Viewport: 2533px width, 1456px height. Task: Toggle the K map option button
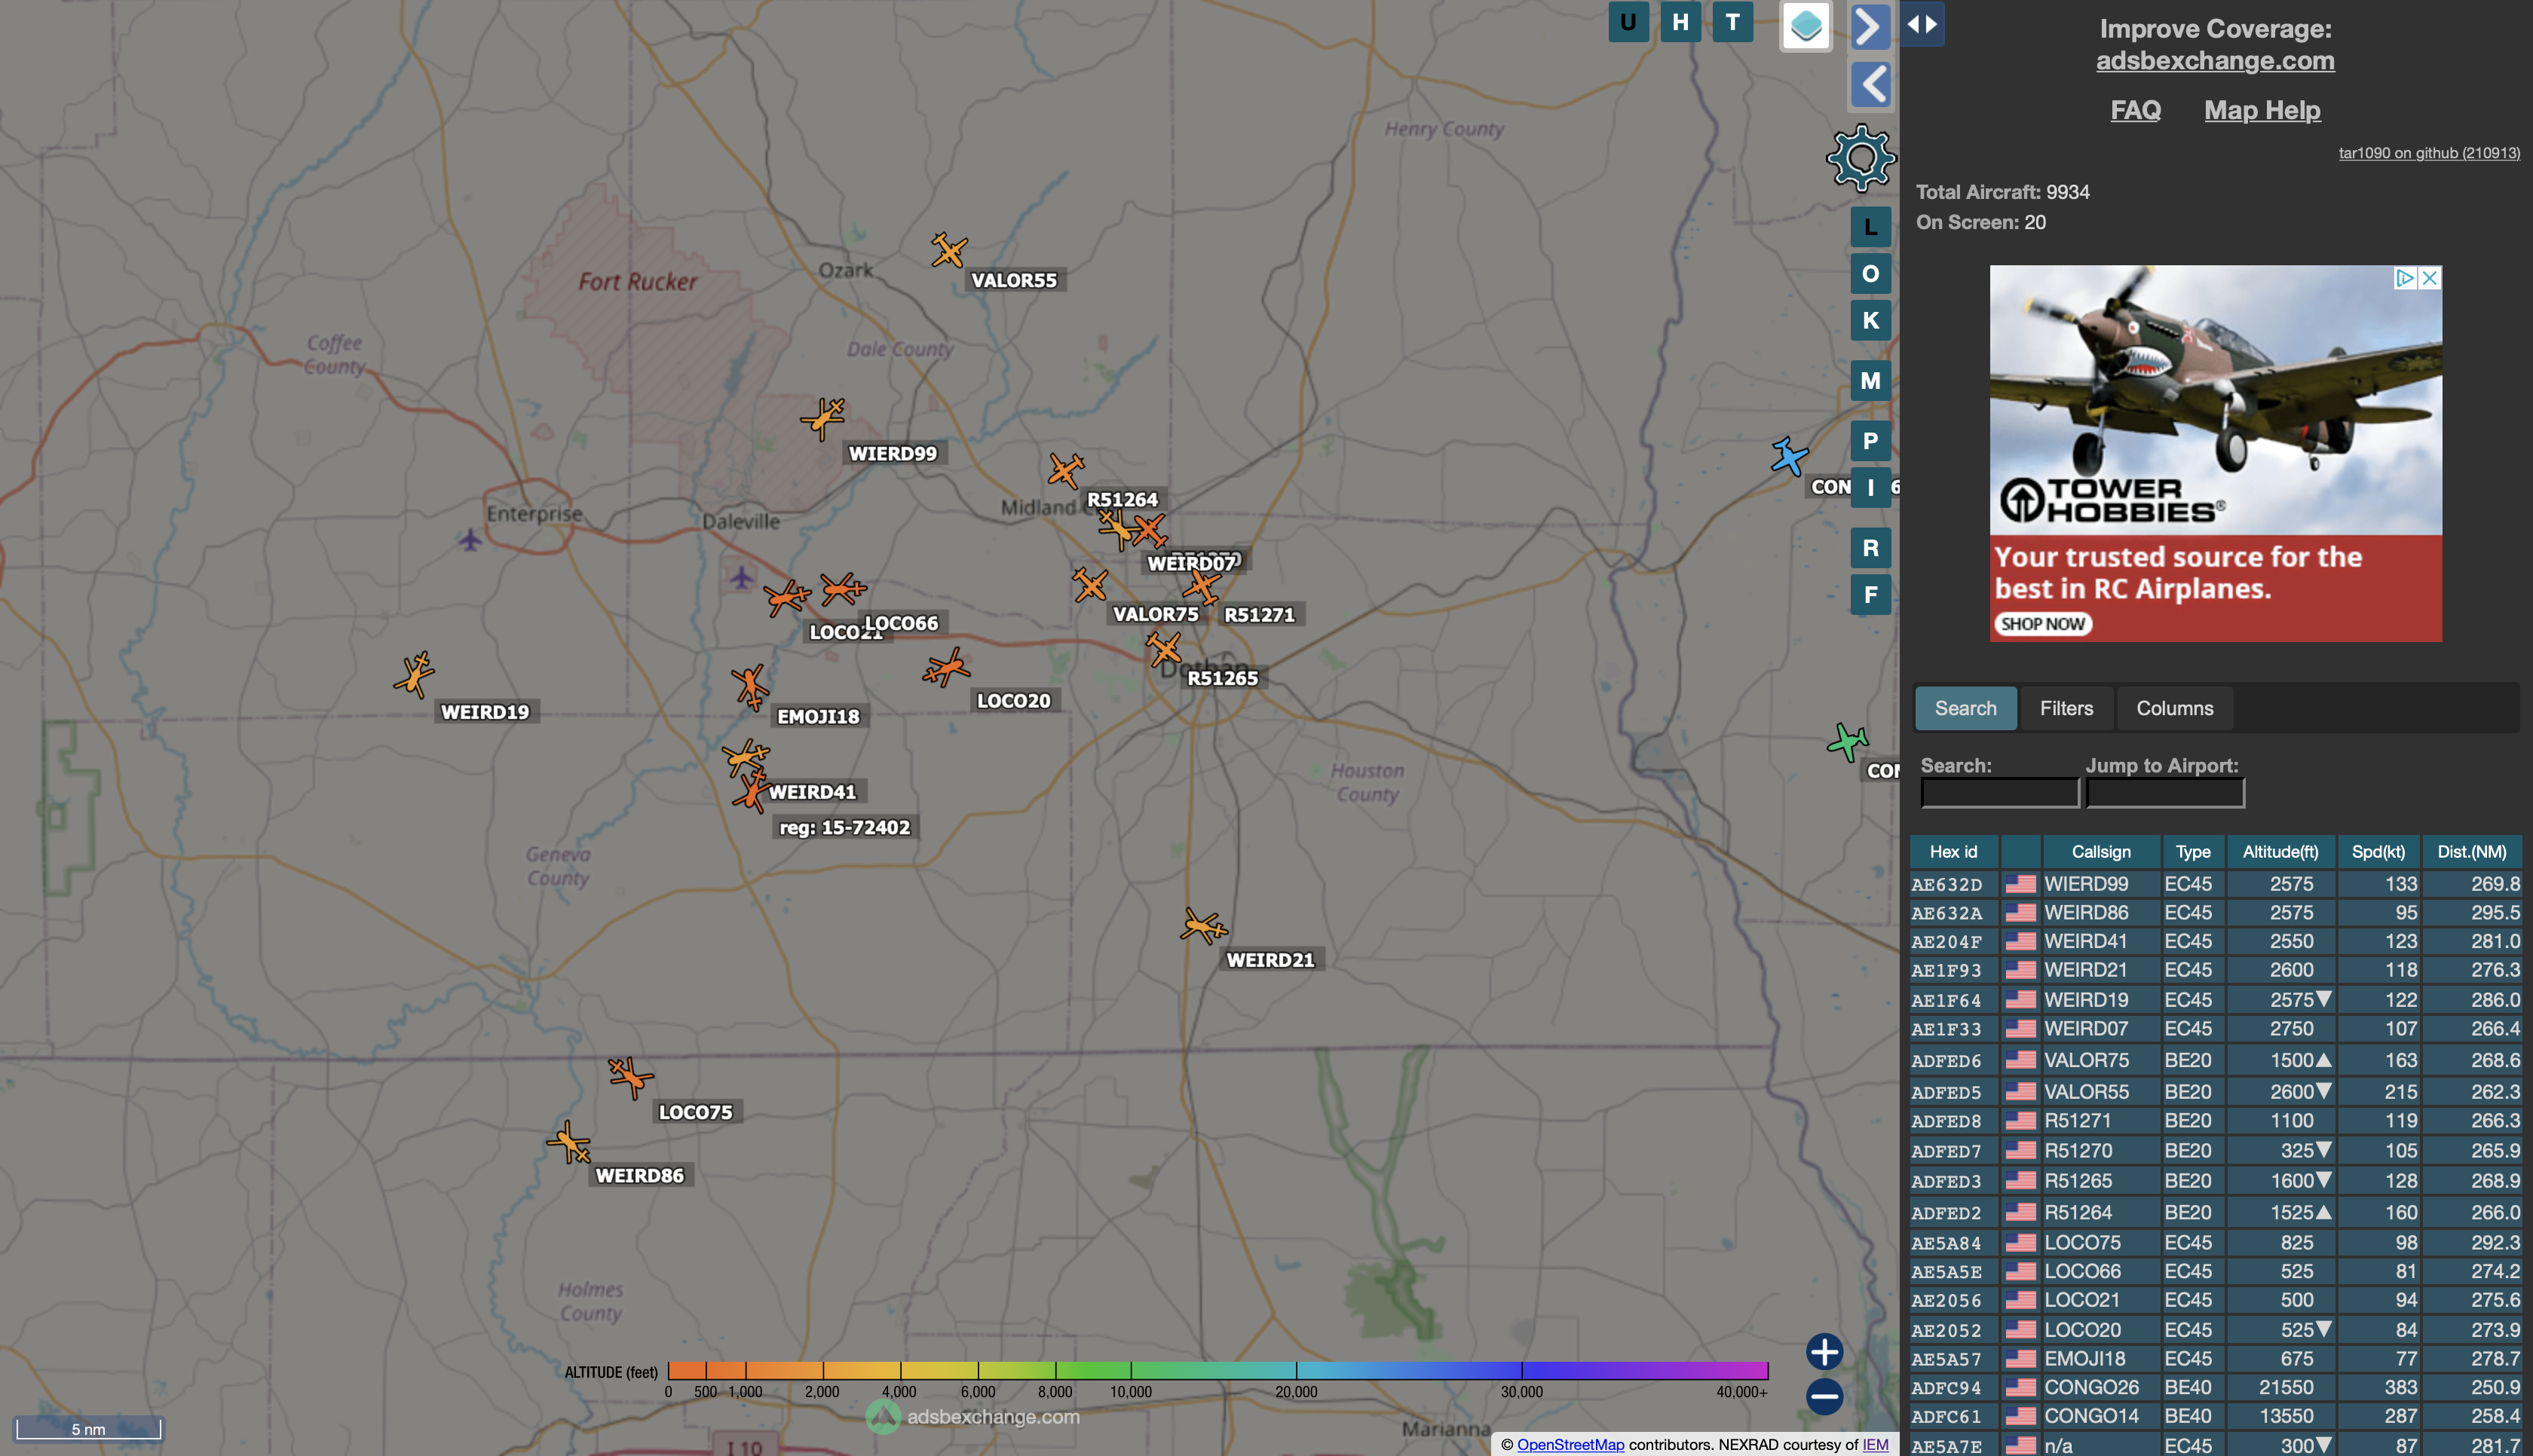click(x=1870, y=321)
